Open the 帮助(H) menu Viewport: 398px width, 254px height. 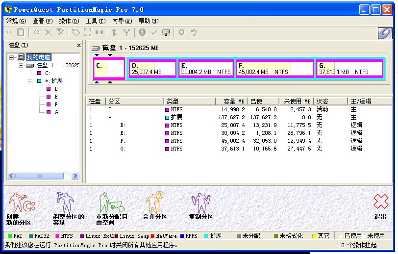(x=149, y=21)
